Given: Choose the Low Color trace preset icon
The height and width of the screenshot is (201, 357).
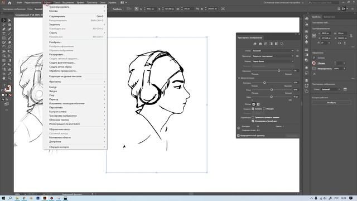Looking at the screenshot, I should point(266,44).
